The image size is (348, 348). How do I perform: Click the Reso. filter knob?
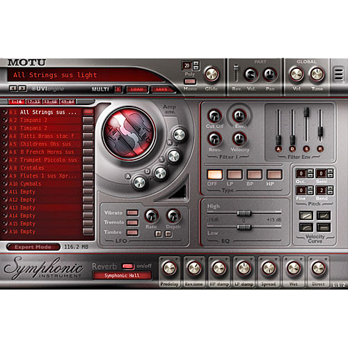click(x=214, y=139)
